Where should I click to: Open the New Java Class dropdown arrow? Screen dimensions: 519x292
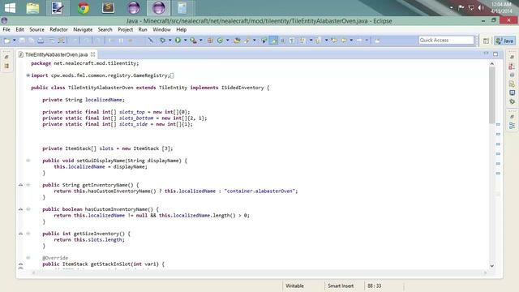point(228,41)
